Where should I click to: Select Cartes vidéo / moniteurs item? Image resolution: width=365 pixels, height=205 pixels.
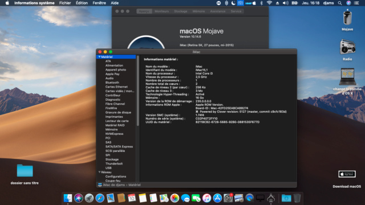120,91
